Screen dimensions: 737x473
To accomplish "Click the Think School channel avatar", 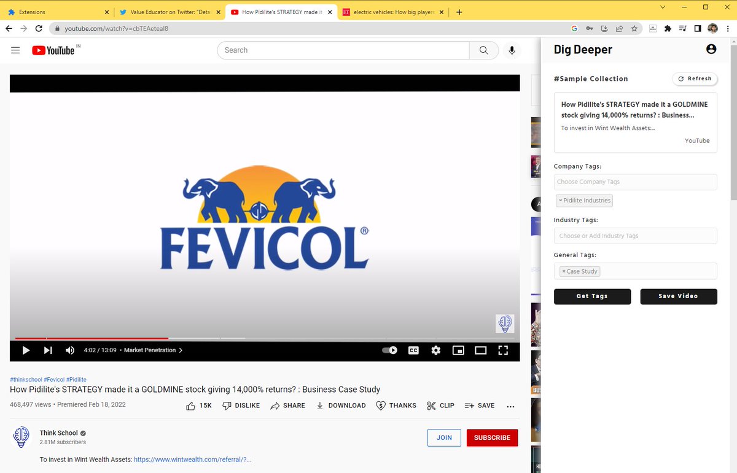I will coord(21,437).
